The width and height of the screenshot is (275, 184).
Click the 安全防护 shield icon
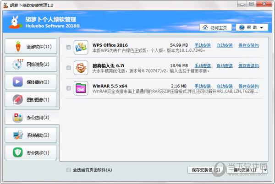click(x=17, y=152)
